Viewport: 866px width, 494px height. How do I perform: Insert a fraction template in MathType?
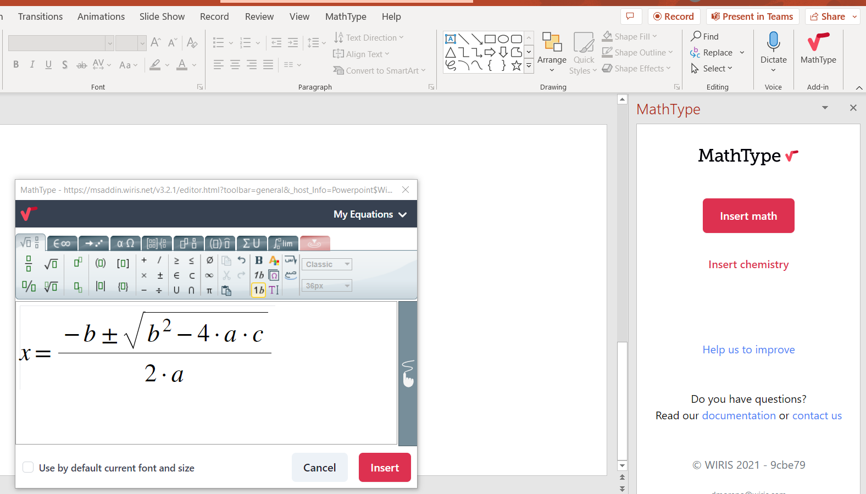click(29, 264)
